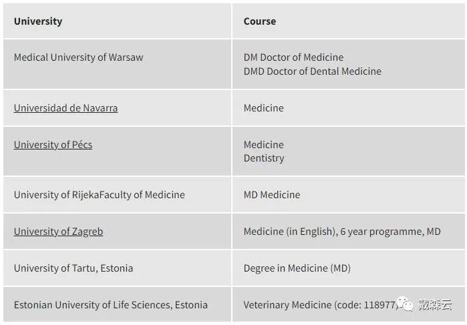The height and width of the screenshot is (325, 467).
Task: Select the Course column header
Action: pos(259,21)
